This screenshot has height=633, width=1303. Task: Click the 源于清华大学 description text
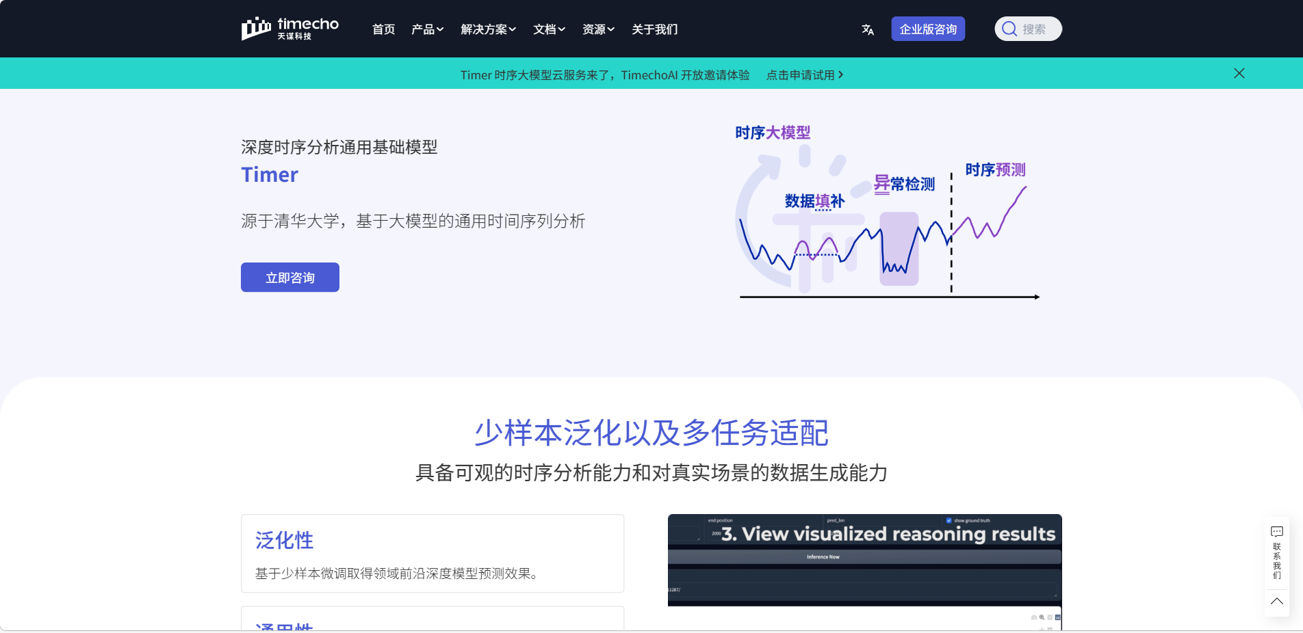[413, 221]
